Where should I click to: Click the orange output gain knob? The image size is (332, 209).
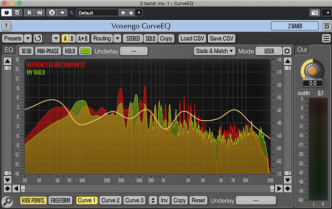click(313, 71)
